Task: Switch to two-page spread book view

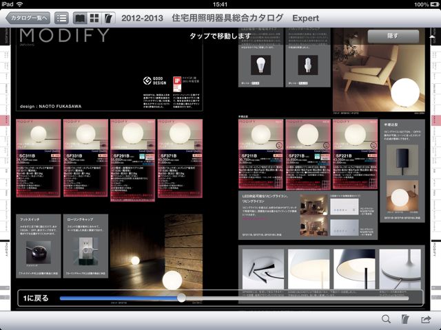Action: coord(80,19)
